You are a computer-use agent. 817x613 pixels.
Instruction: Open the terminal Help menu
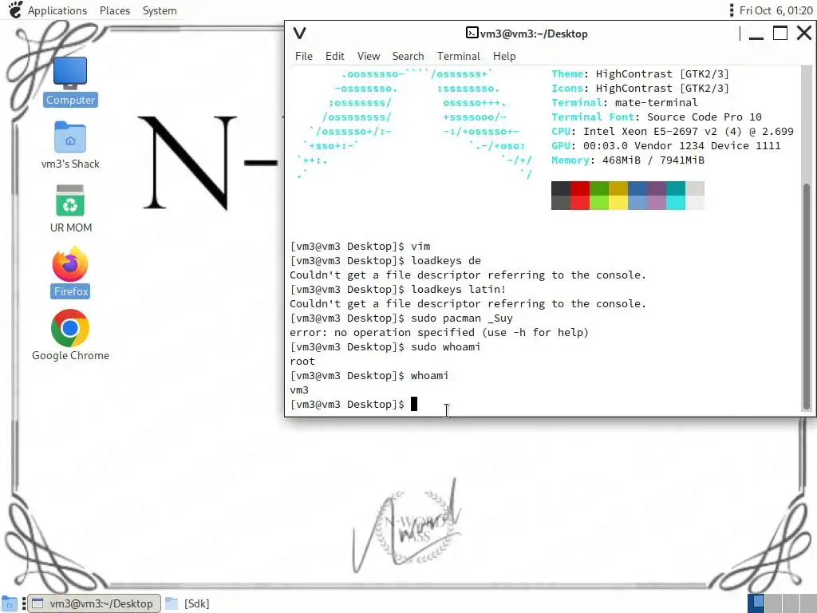[504, 56]
